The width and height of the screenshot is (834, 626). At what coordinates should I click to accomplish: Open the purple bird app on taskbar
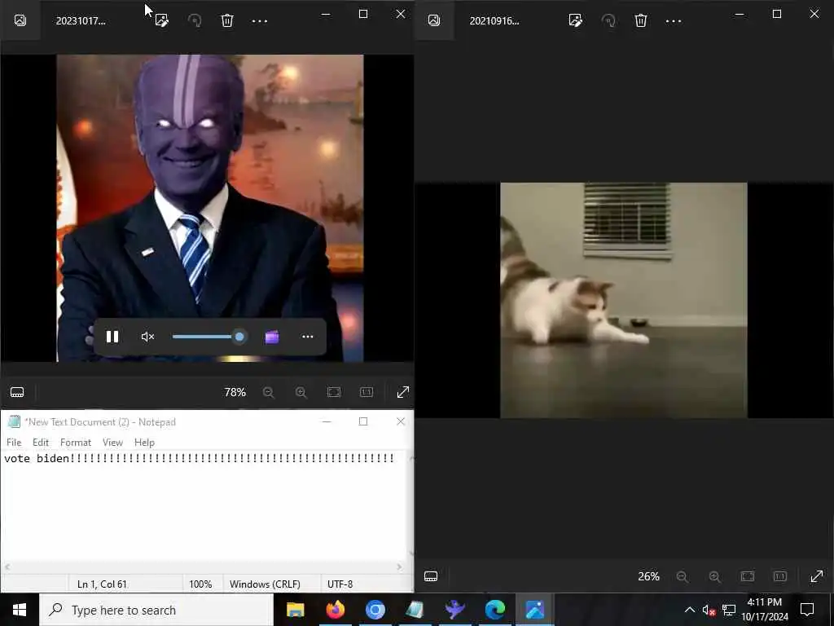coord(454,610)
